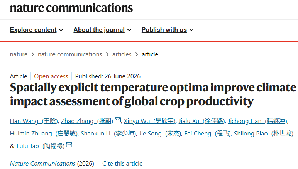The width and height of the screenshot is (298, 169).
Task: Select the Shilong Piao author link
Action: tap(264, 134)
